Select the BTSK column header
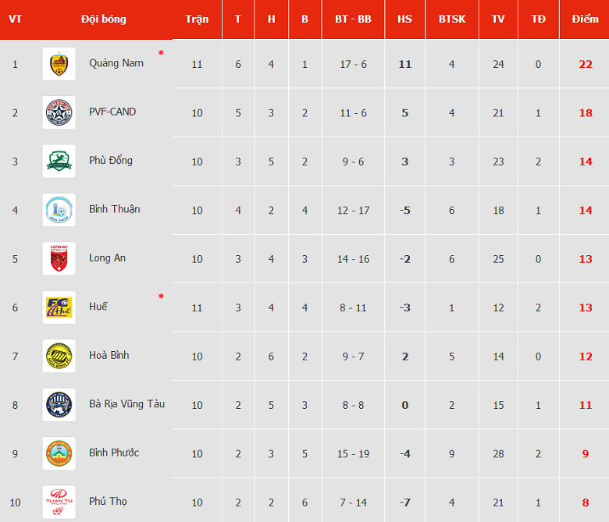Screen dimensions: 609x522 452,19
